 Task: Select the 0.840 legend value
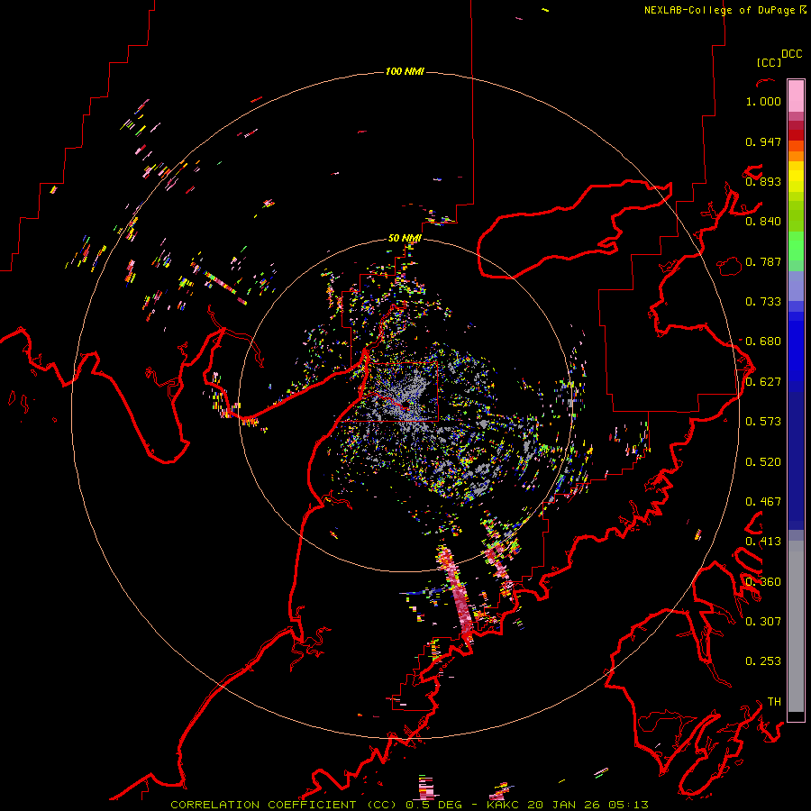click(763, 222)
